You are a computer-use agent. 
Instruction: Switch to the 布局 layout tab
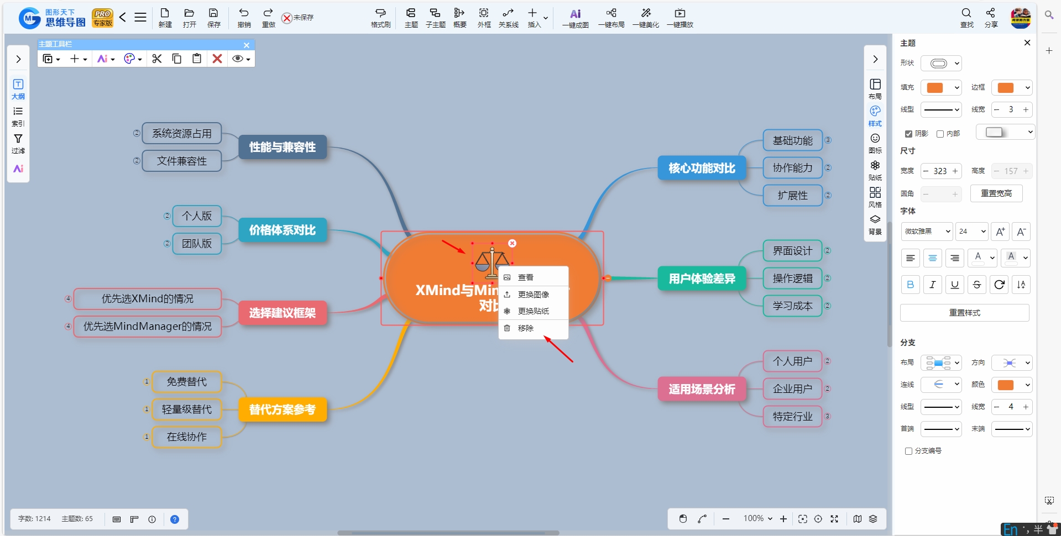pos(875,89)
